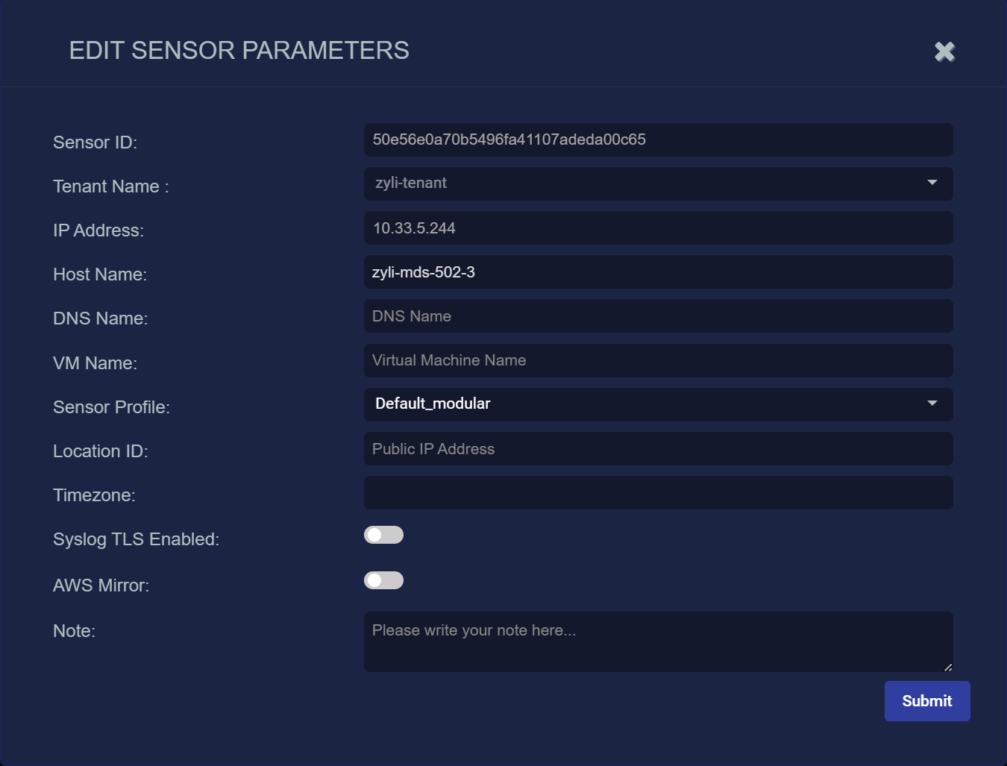Click the resize handle on the Note box
Image resolution: width=1007 pixels, height=766 pixels.
tap(948, 667)
